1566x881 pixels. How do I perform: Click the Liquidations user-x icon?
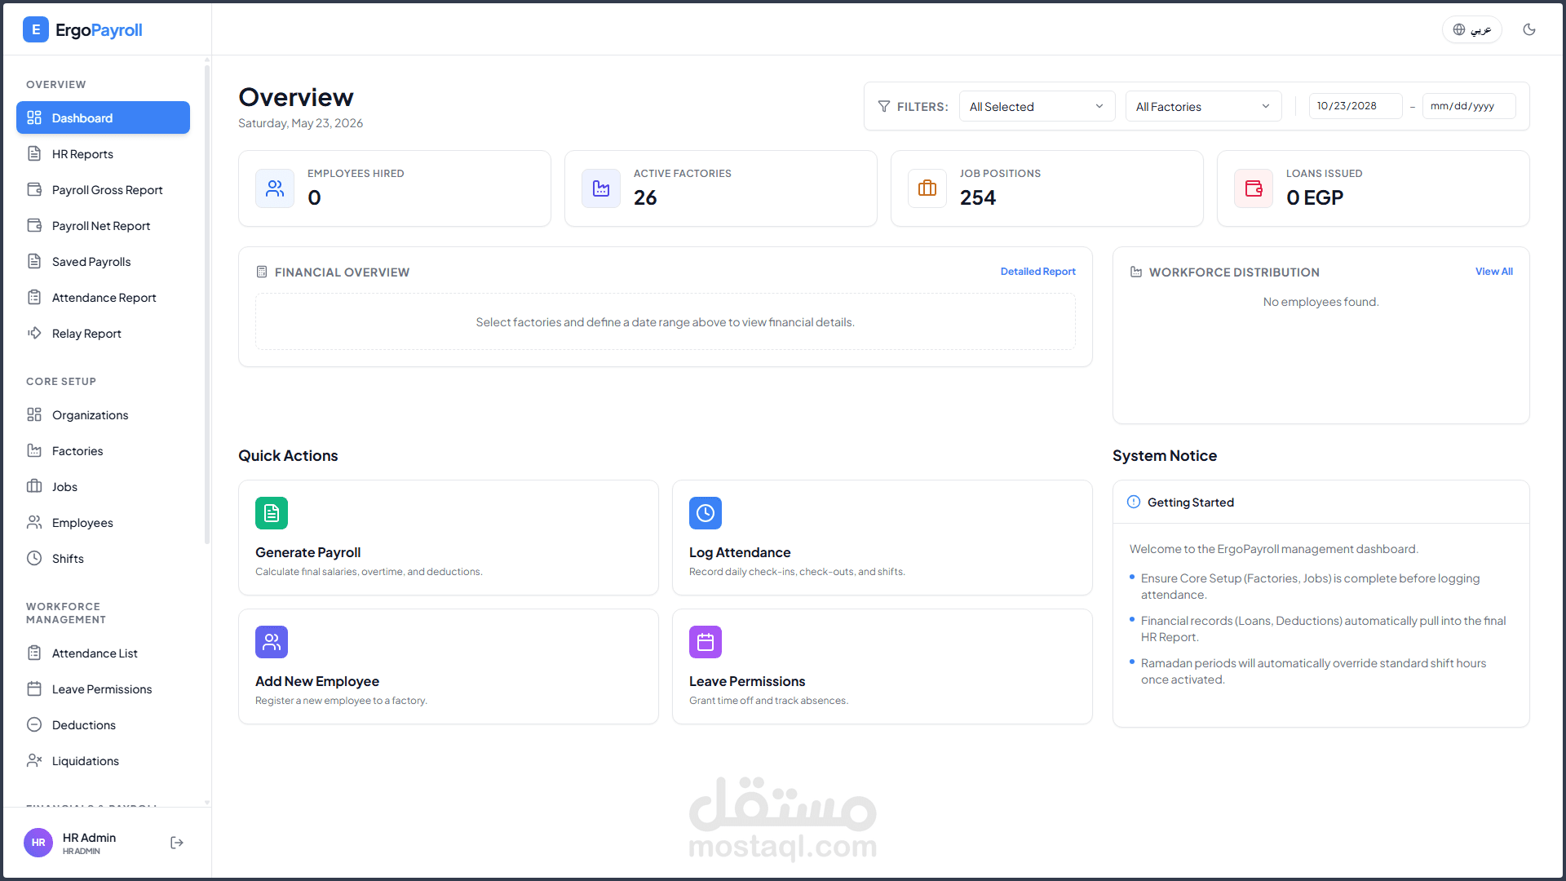coord(34,760)
